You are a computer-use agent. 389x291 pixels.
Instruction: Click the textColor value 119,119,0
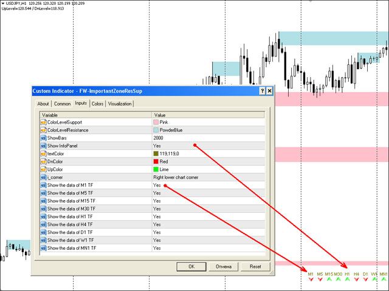[x=169, y=153]
